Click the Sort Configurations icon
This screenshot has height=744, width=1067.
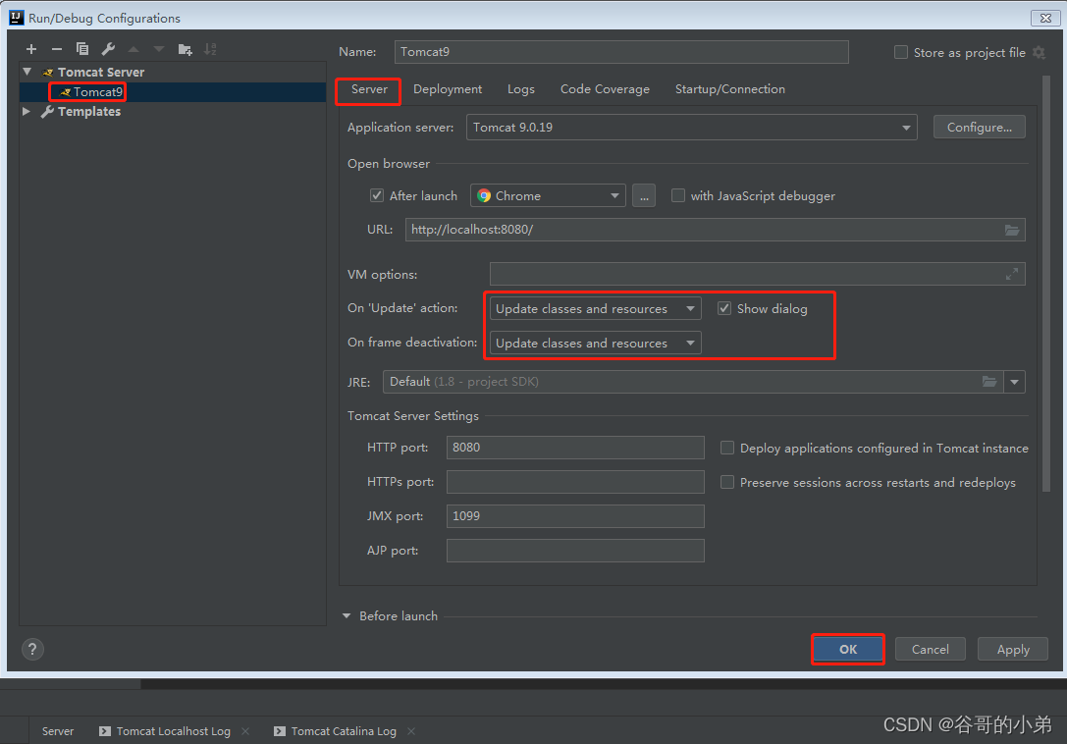point(210,49)
